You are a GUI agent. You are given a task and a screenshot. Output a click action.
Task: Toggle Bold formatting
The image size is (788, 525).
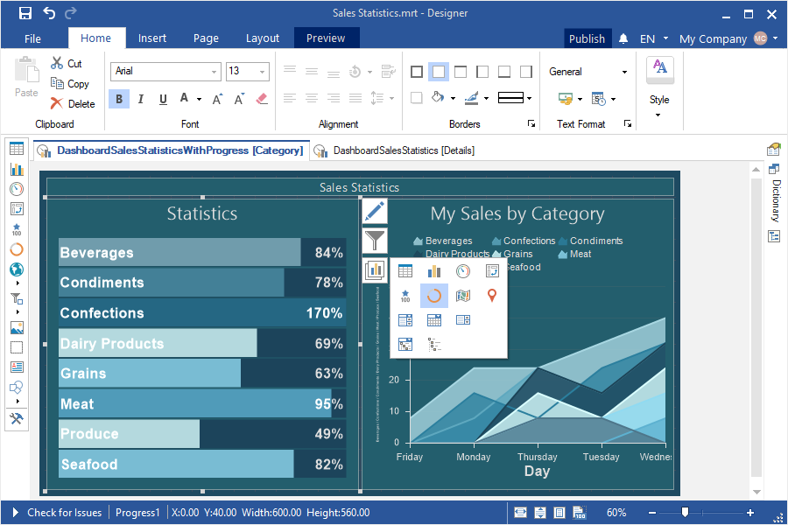click(x=119, y=99)
